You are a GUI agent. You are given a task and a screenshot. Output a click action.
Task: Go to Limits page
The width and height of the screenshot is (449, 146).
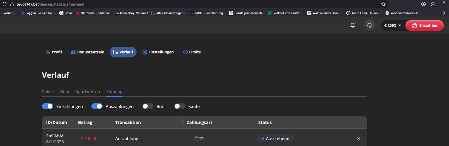pos(192,52)
